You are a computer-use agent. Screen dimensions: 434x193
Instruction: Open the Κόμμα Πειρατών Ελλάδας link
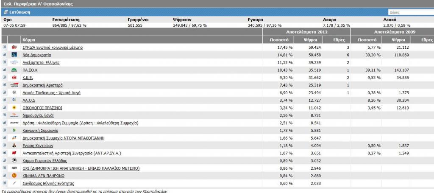(45, 161)
